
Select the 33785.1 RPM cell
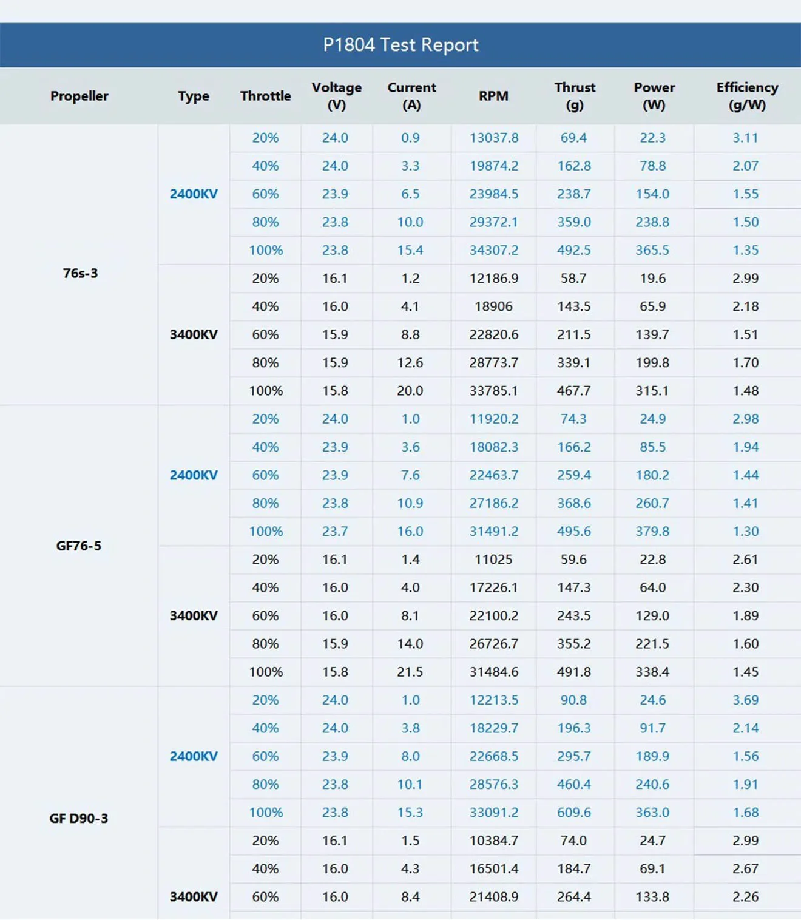pos(494,391)
